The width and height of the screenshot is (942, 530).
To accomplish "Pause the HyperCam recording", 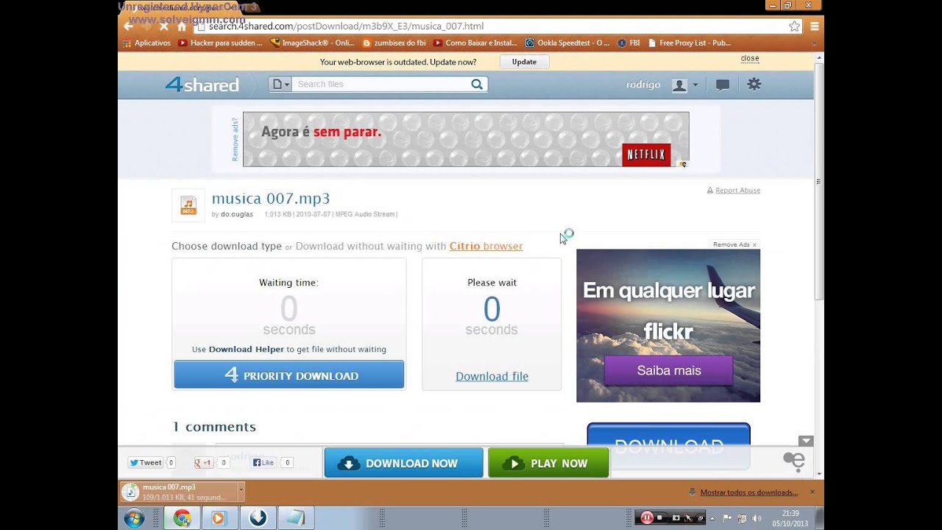I will point(647,517).
